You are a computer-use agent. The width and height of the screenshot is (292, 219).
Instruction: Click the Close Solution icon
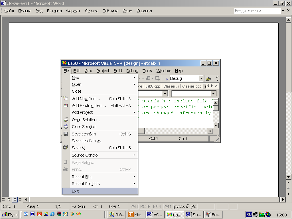click(x=66, y=126)
